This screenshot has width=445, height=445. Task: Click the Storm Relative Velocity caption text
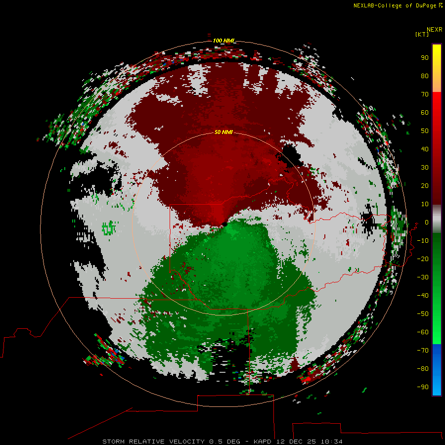154,442
